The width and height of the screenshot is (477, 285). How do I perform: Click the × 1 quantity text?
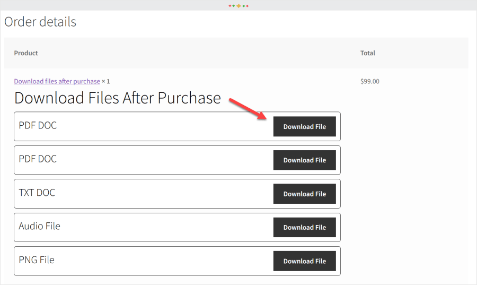106,81
